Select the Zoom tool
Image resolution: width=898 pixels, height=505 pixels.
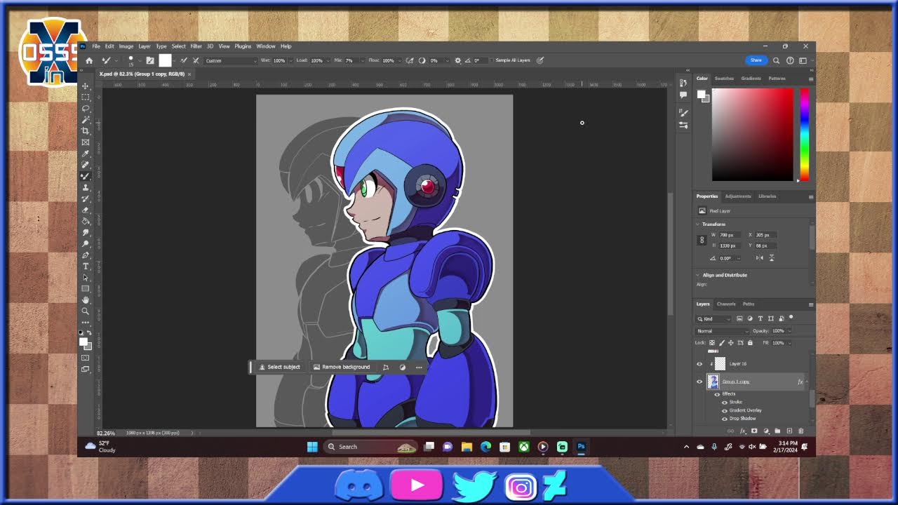click(x=86, y=311)
